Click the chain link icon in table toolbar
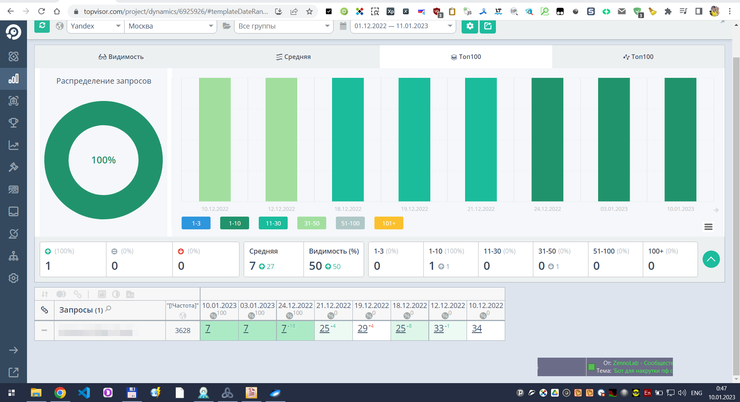The height and width of the screenshot is (402, 740). pyautogui.click(x=78, y=294)
